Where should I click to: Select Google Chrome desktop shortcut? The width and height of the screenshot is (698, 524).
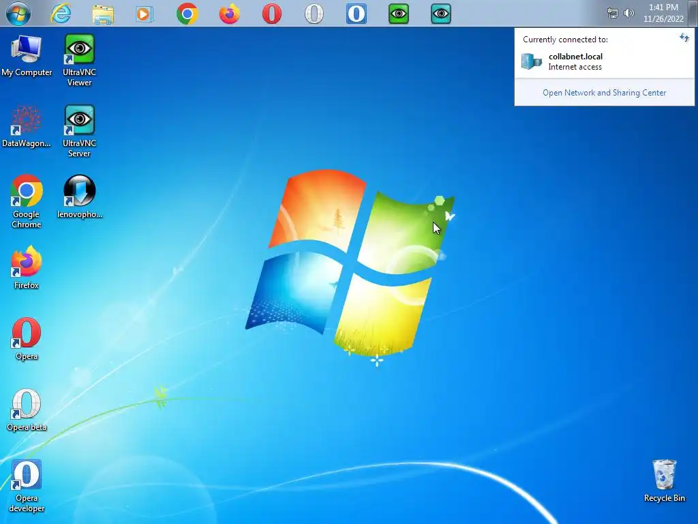coord(27,202)
